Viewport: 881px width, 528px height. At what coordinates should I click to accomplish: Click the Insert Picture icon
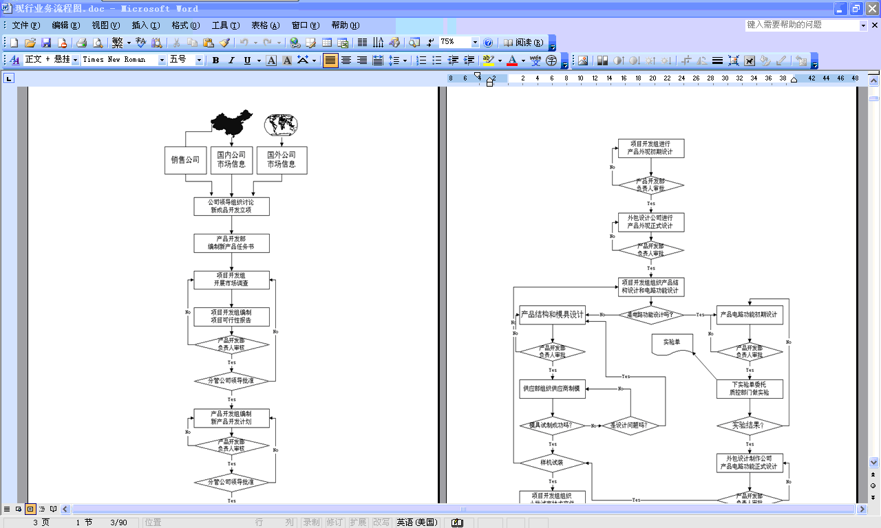583,60
